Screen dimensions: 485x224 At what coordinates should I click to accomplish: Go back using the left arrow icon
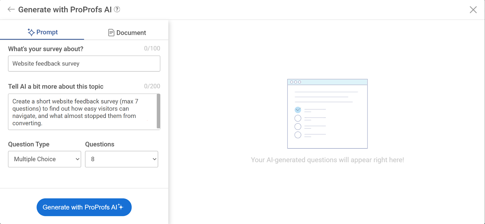coord(11,9)
